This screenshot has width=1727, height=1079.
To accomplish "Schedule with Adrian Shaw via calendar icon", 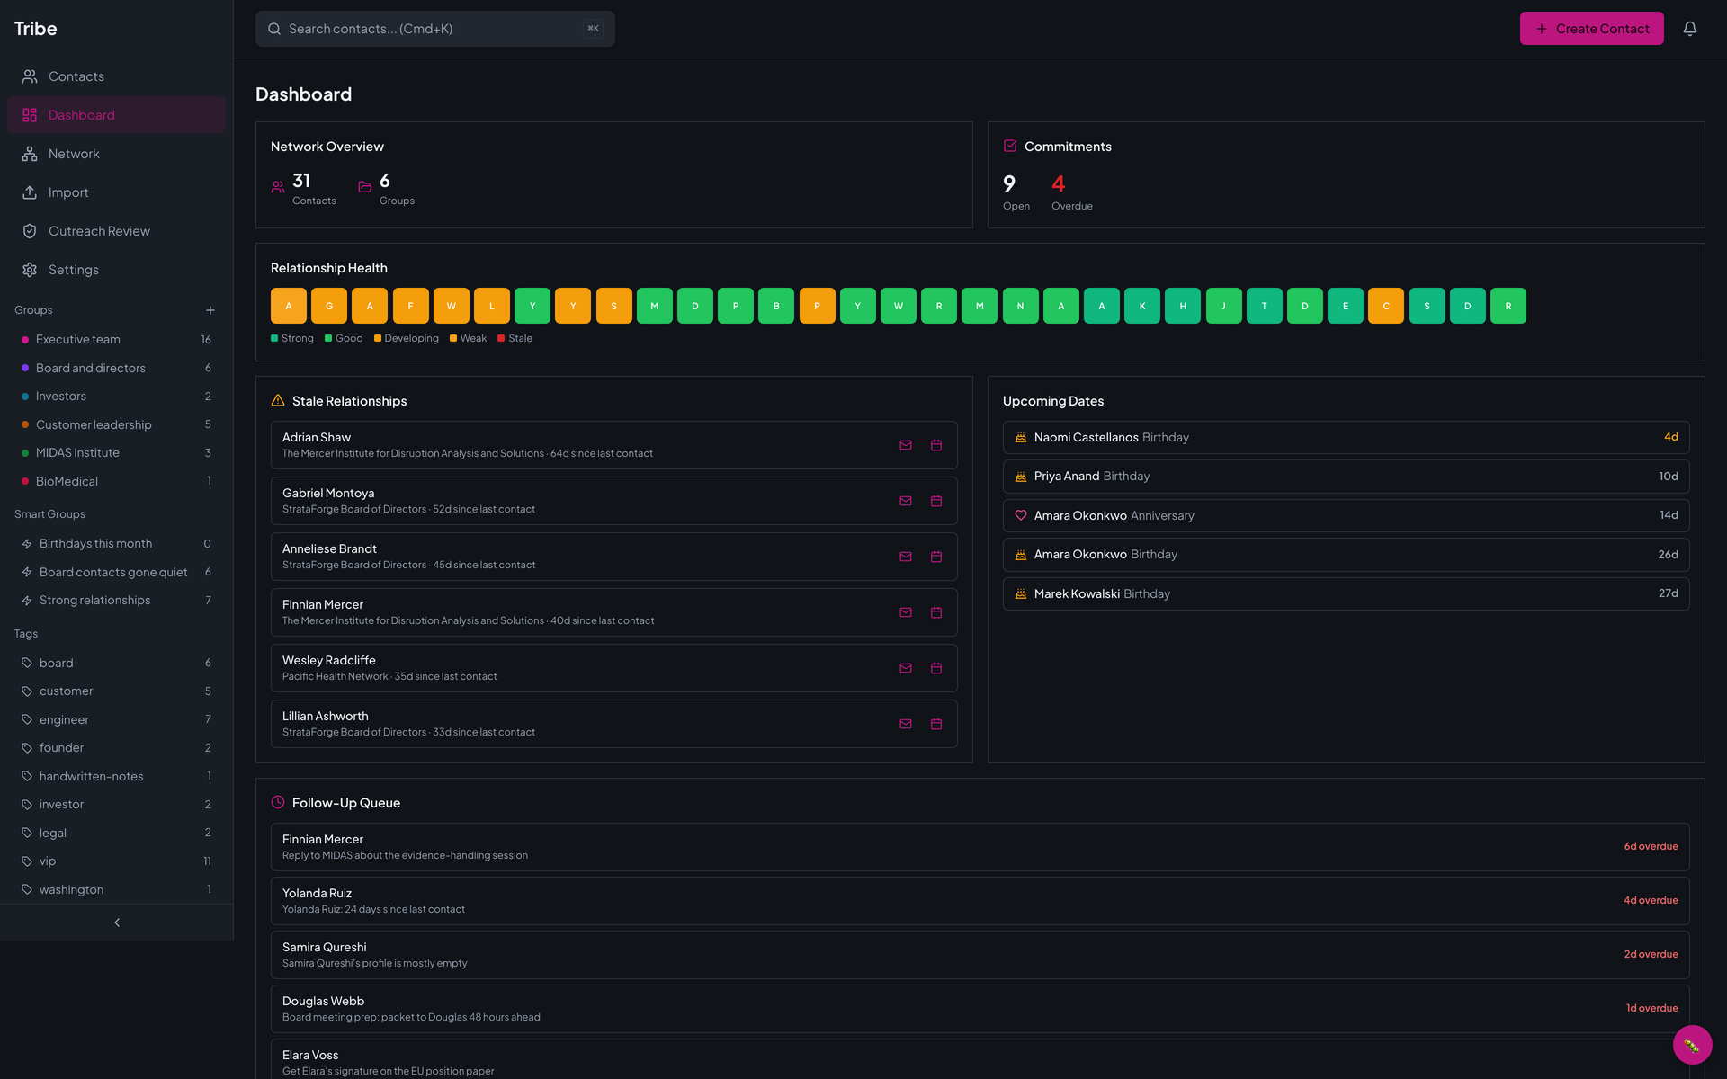I will 936,445.
